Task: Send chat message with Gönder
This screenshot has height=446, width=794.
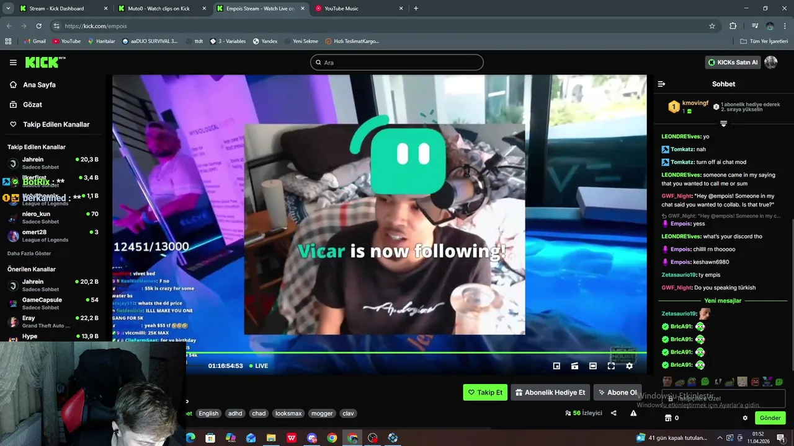Action: [x=770, y=418]
